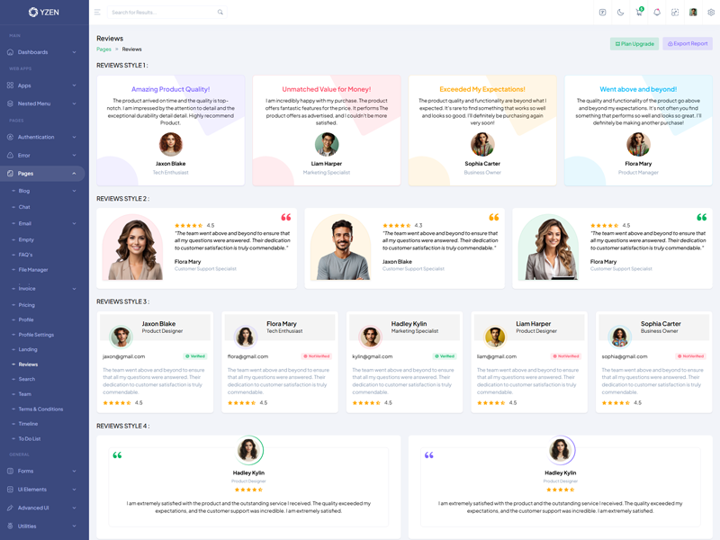Open notifications bell icon
The height and width of the screenshot is (540, 720).
click(x=657, y=13)
